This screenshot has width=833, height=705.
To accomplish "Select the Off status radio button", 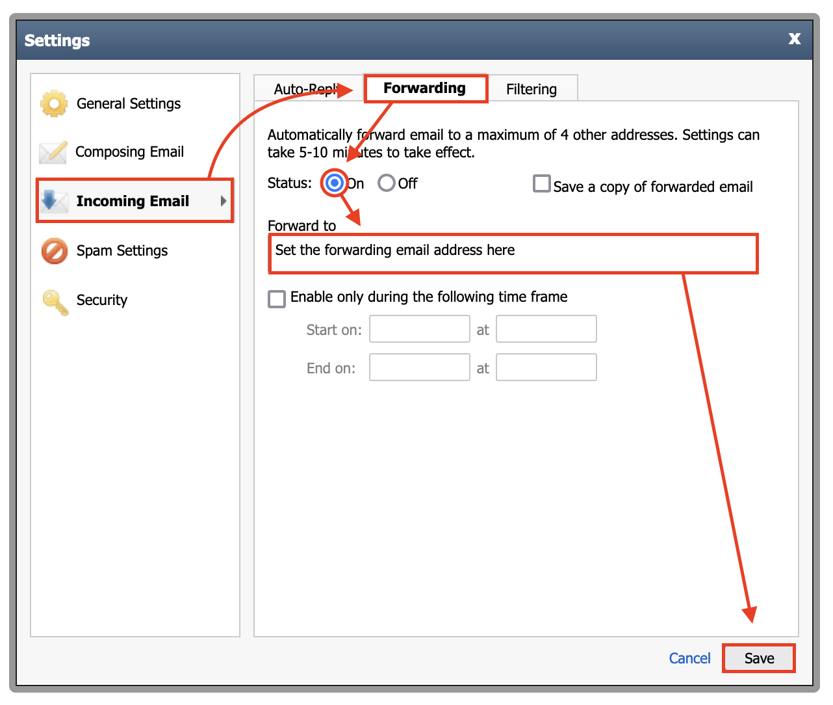I will [387, 183].
